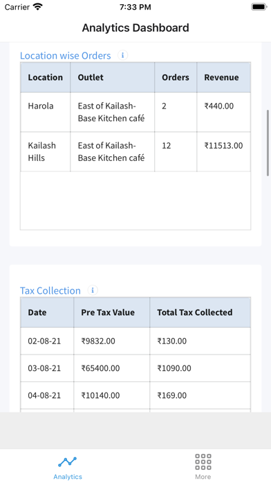Select the Orders column header
271x481 pixels.
point(176,77)
